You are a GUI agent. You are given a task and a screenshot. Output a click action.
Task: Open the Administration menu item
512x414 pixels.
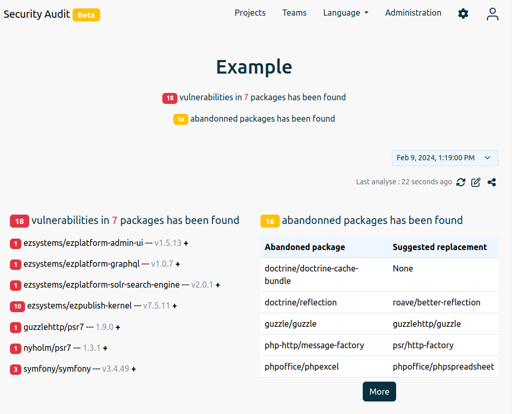click(x=413, y=13)
